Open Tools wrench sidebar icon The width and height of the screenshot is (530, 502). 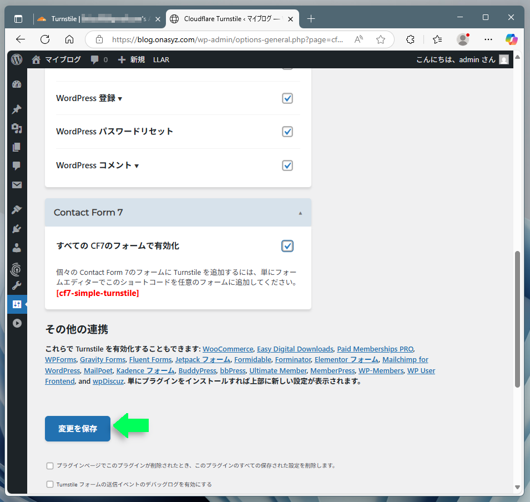click(17, 286)
